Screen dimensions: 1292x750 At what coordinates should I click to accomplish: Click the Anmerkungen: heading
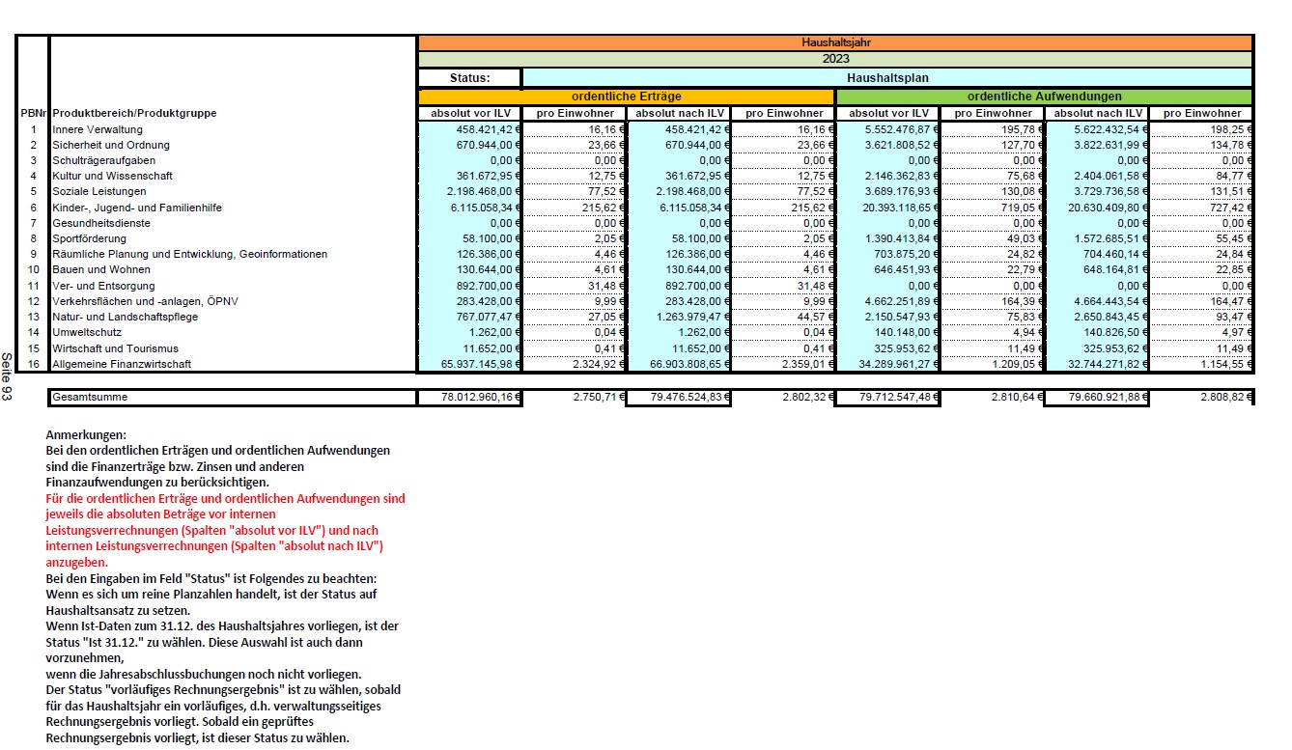point(86,435)
